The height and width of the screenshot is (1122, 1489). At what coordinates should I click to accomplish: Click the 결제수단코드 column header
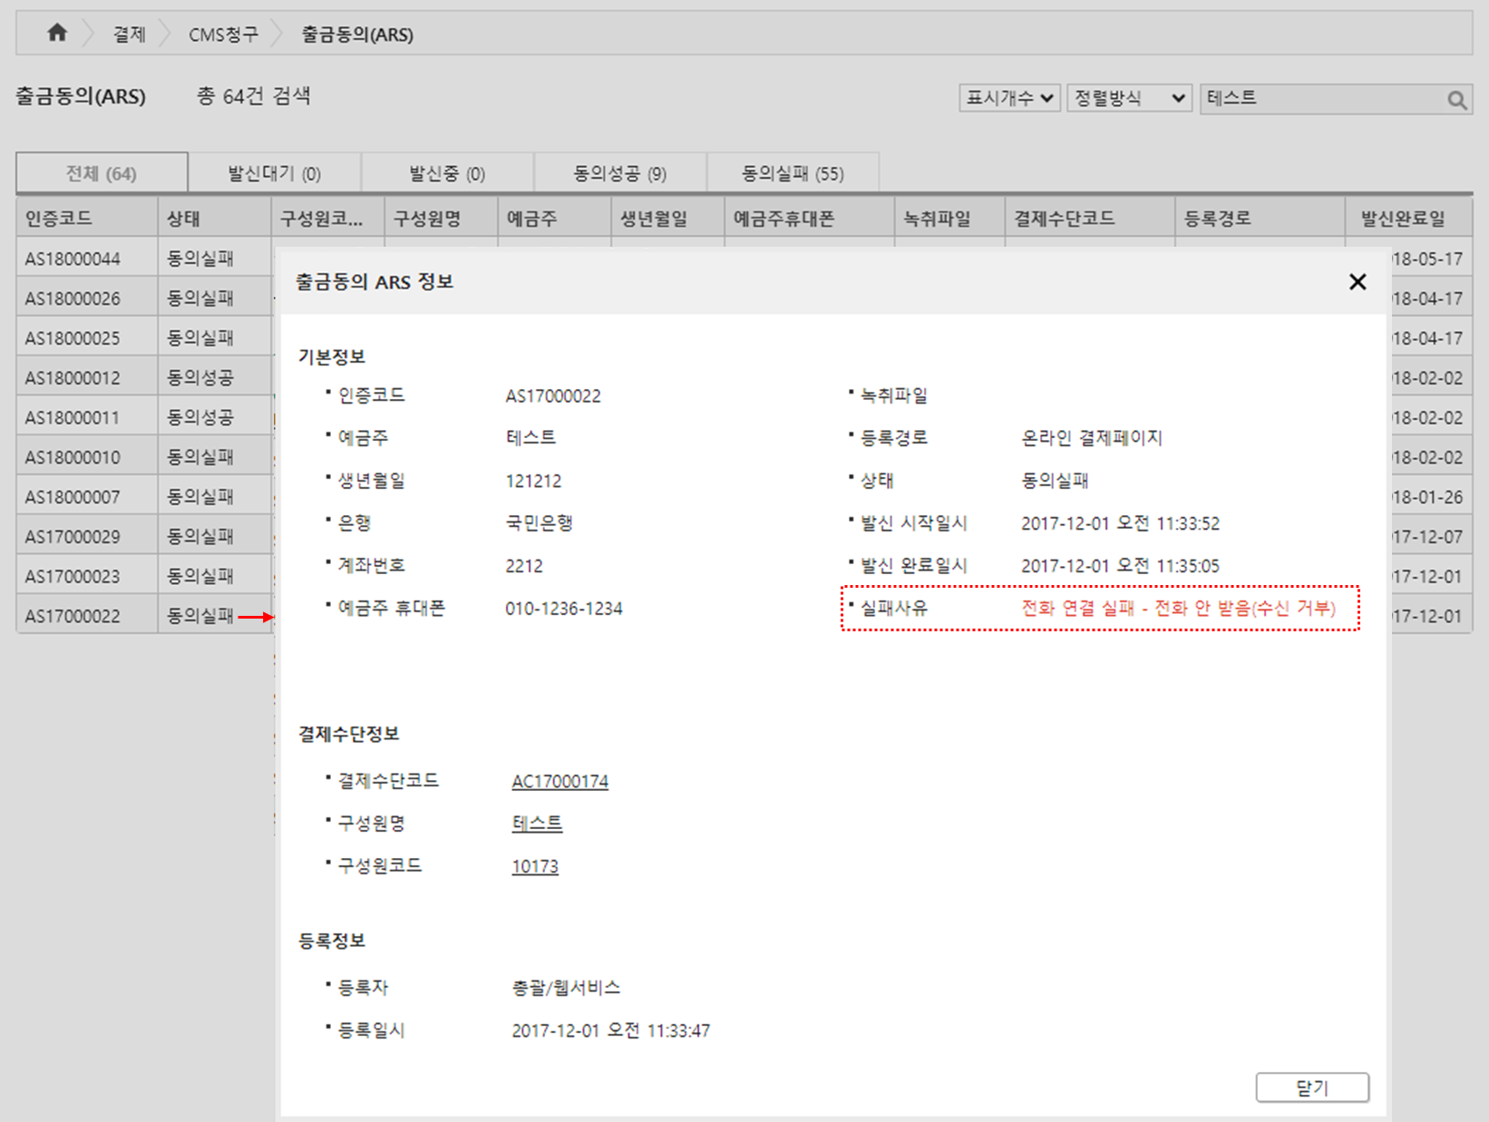(x=1090, y=219)
